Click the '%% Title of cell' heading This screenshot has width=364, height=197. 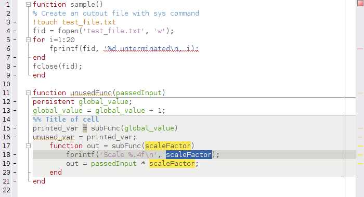pos(66,119)
